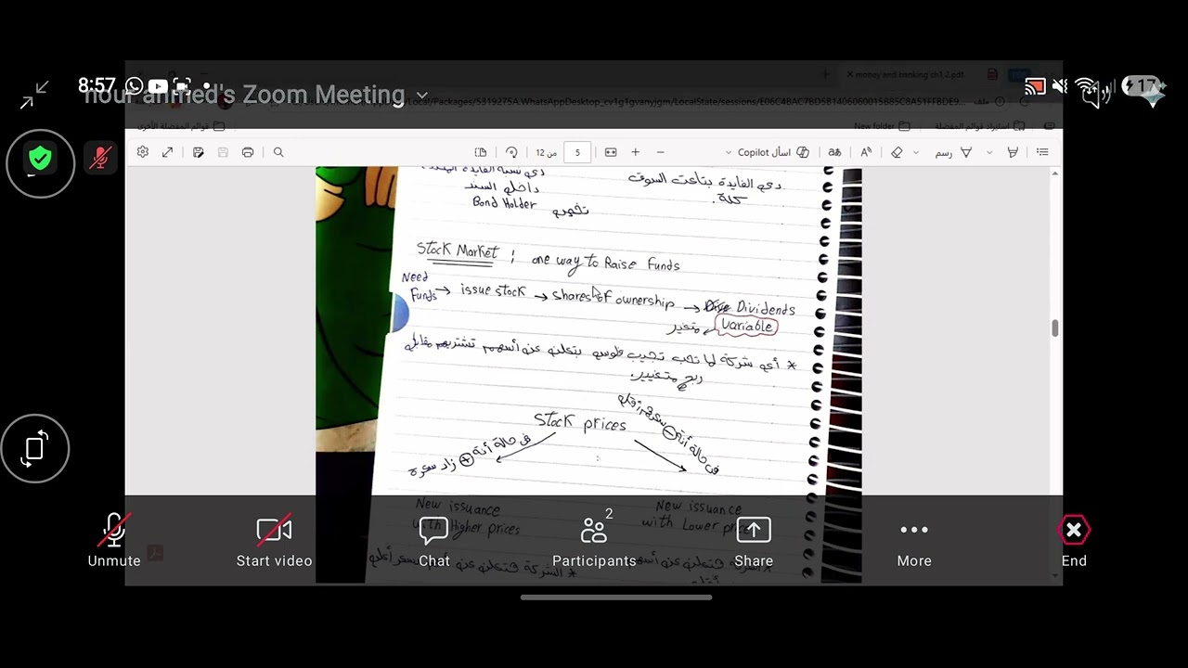This screenshot has height=668, width=1188.
Task: Expand the eraser options arrow
Action: [916, 152]
